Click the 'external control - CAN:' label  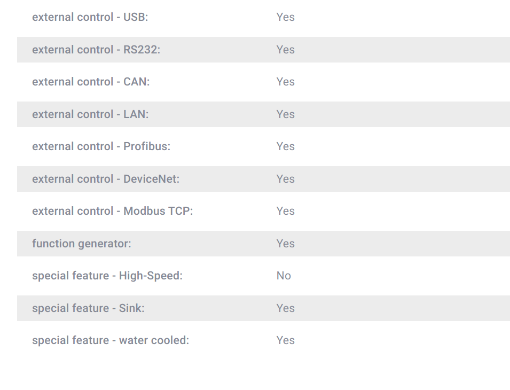pos(91,82)
